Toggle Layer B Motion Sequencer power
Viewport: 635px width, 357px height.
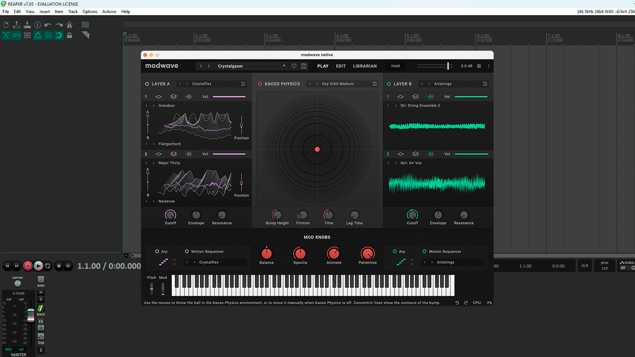tap(424, 251)
